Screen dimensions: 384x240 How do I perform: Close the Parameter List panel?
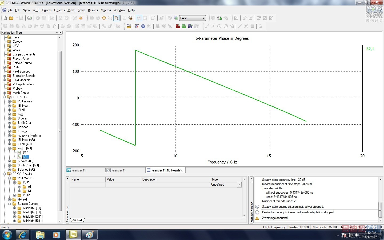pos(67,179)
